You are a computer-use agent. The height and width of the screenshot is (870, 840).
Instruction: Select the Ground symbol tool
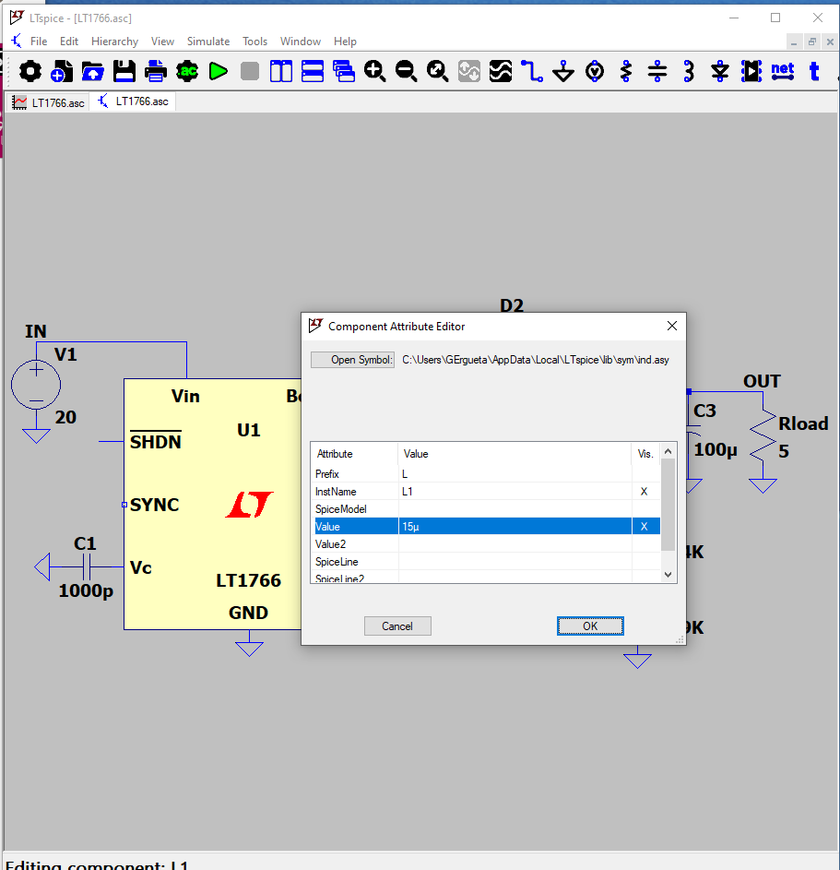[x=563, y=71]
